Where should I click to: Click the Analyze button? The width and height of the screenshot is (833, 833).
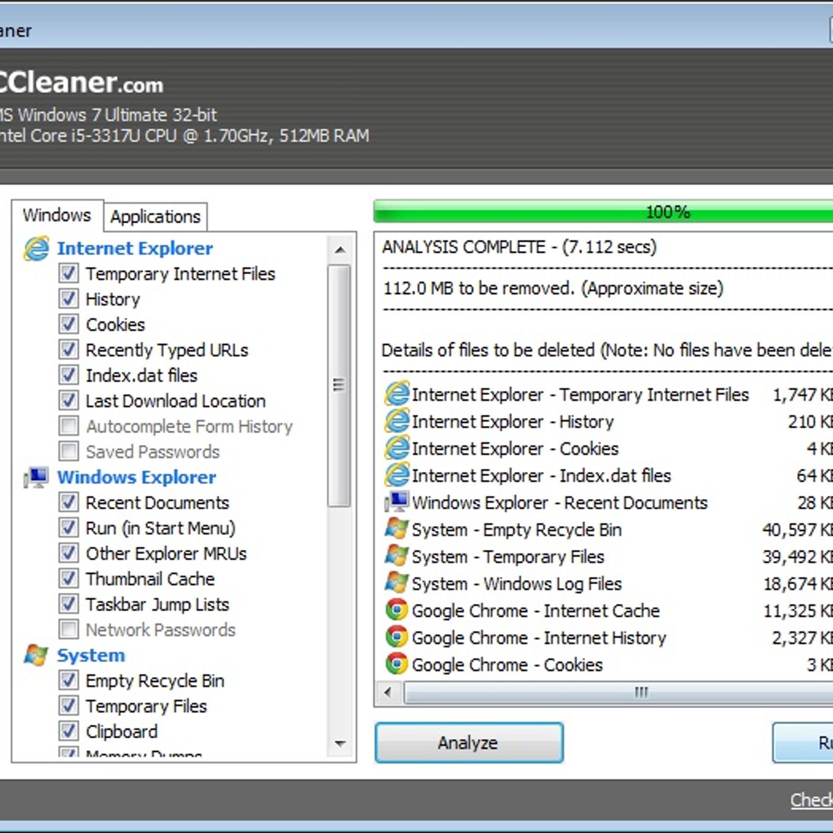469,743
